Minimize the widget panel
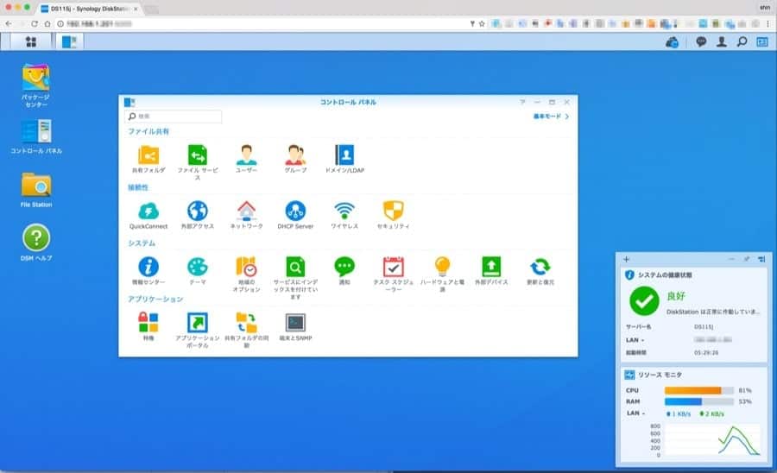The width and height of the screenshot is (777, 473). click(x=731, y=259)
